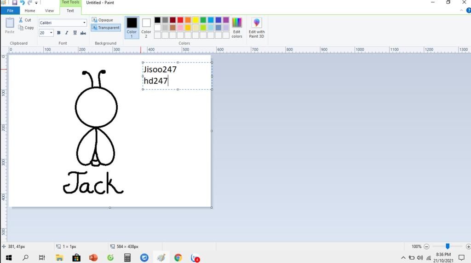This screenshot has height=263, width=471.
Task: Open the Calibri font family dropdown
Action: 63,23
